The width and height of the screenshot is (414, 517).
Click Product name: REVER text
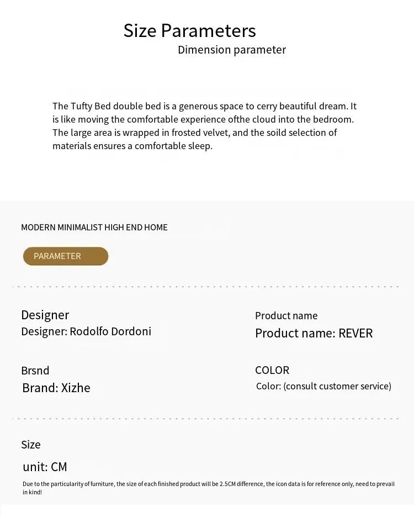point(314,333)
